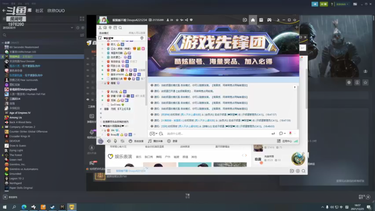Search members with magnifier in channel panel
The height and width of the screenshot is (211, 375).
click(x=120, y=28)
